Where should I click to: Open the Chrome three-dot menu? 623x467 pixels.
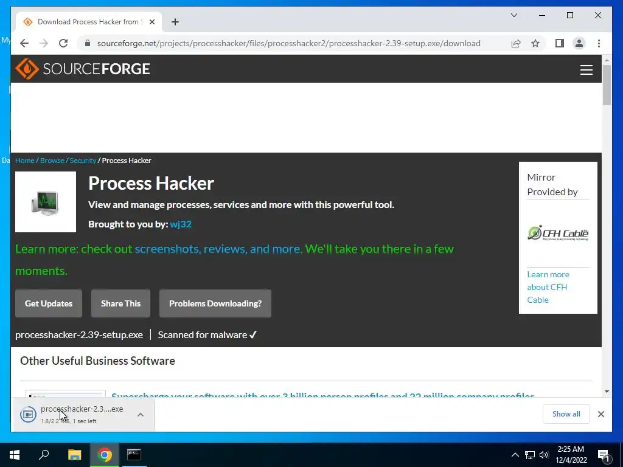599,43
